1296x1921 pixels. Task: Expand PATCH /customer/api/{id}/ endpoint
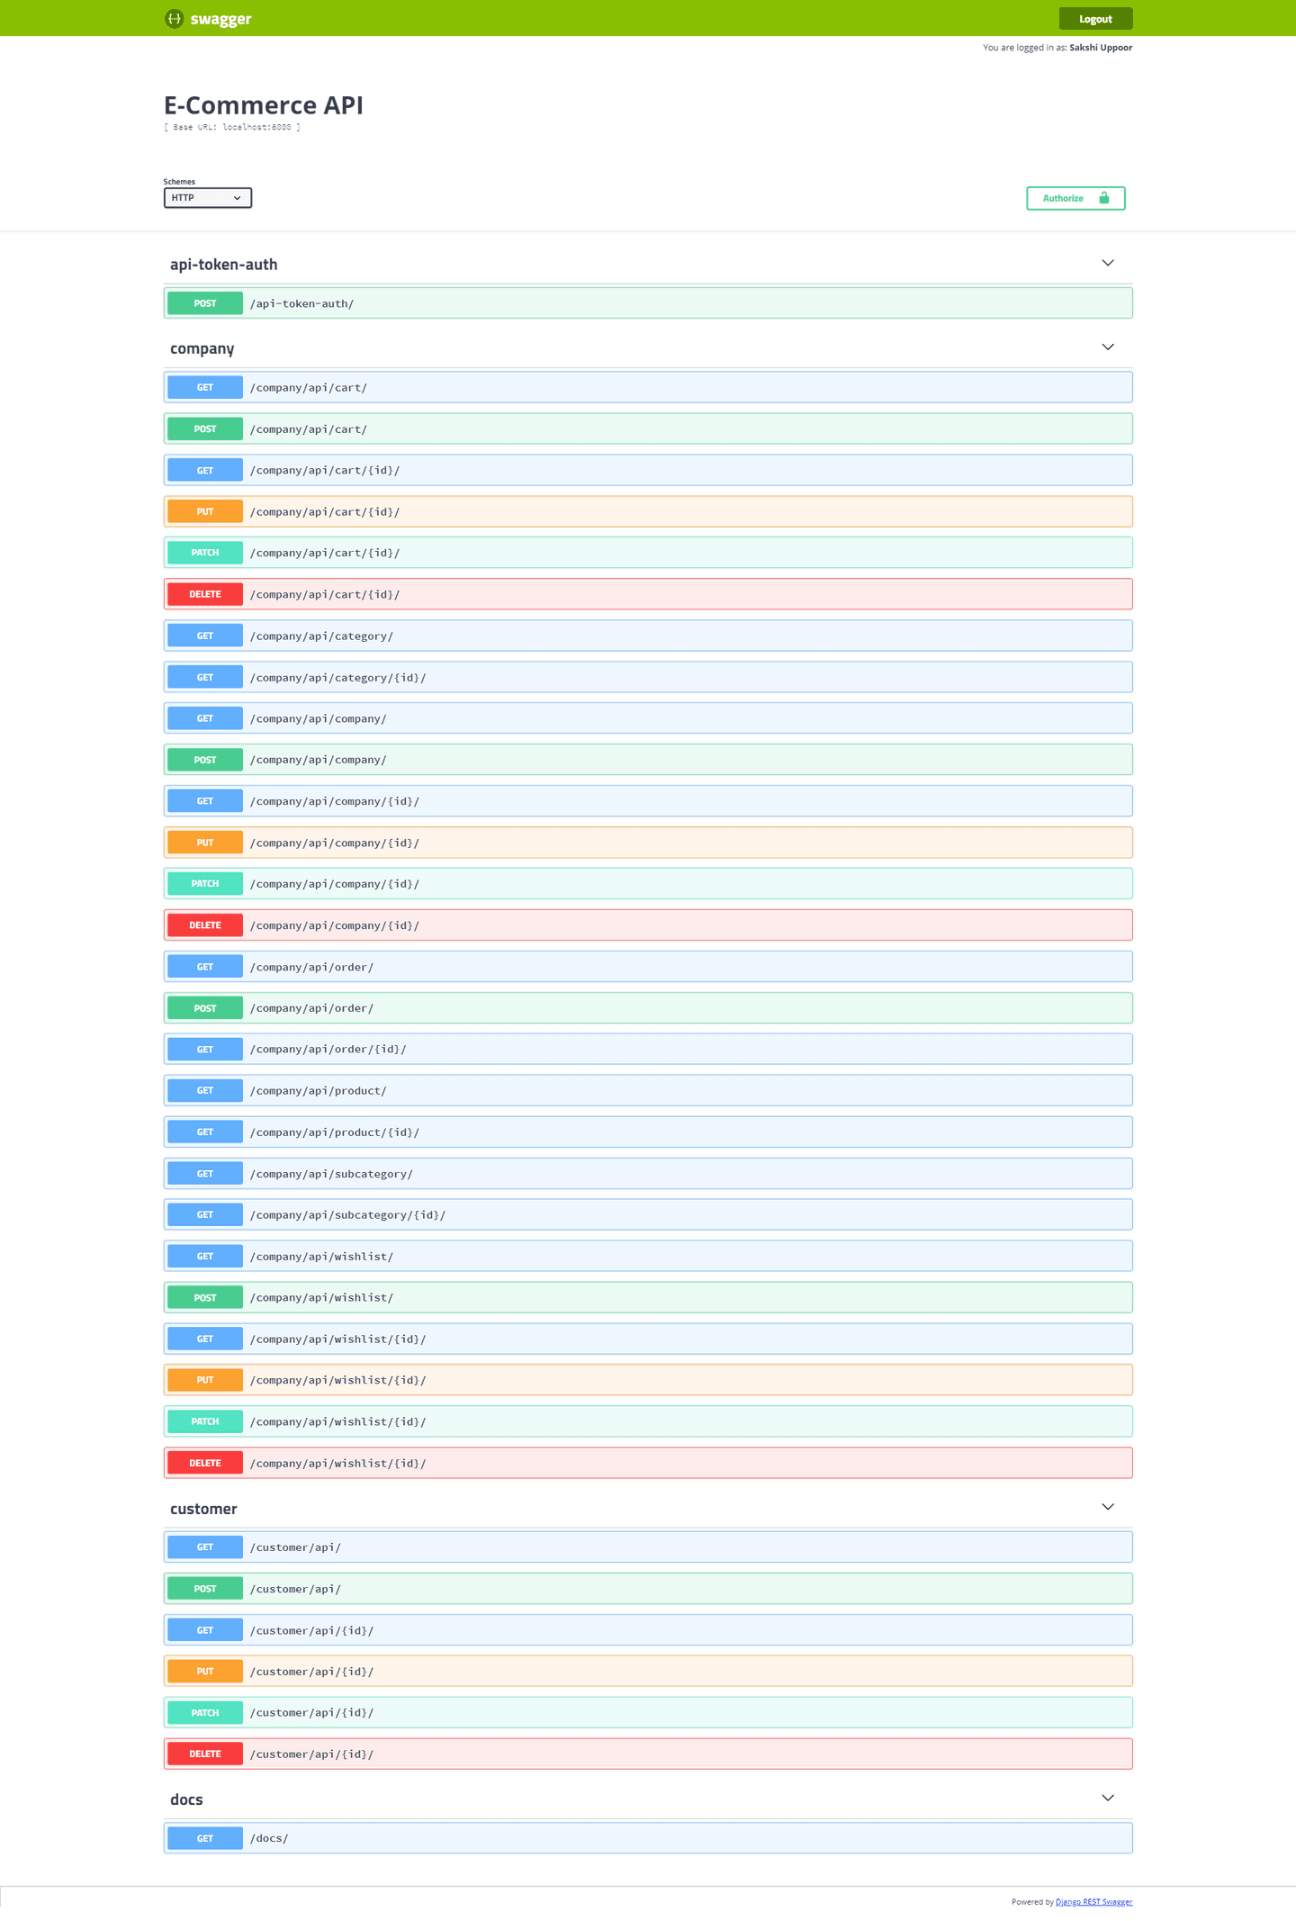648,1712
